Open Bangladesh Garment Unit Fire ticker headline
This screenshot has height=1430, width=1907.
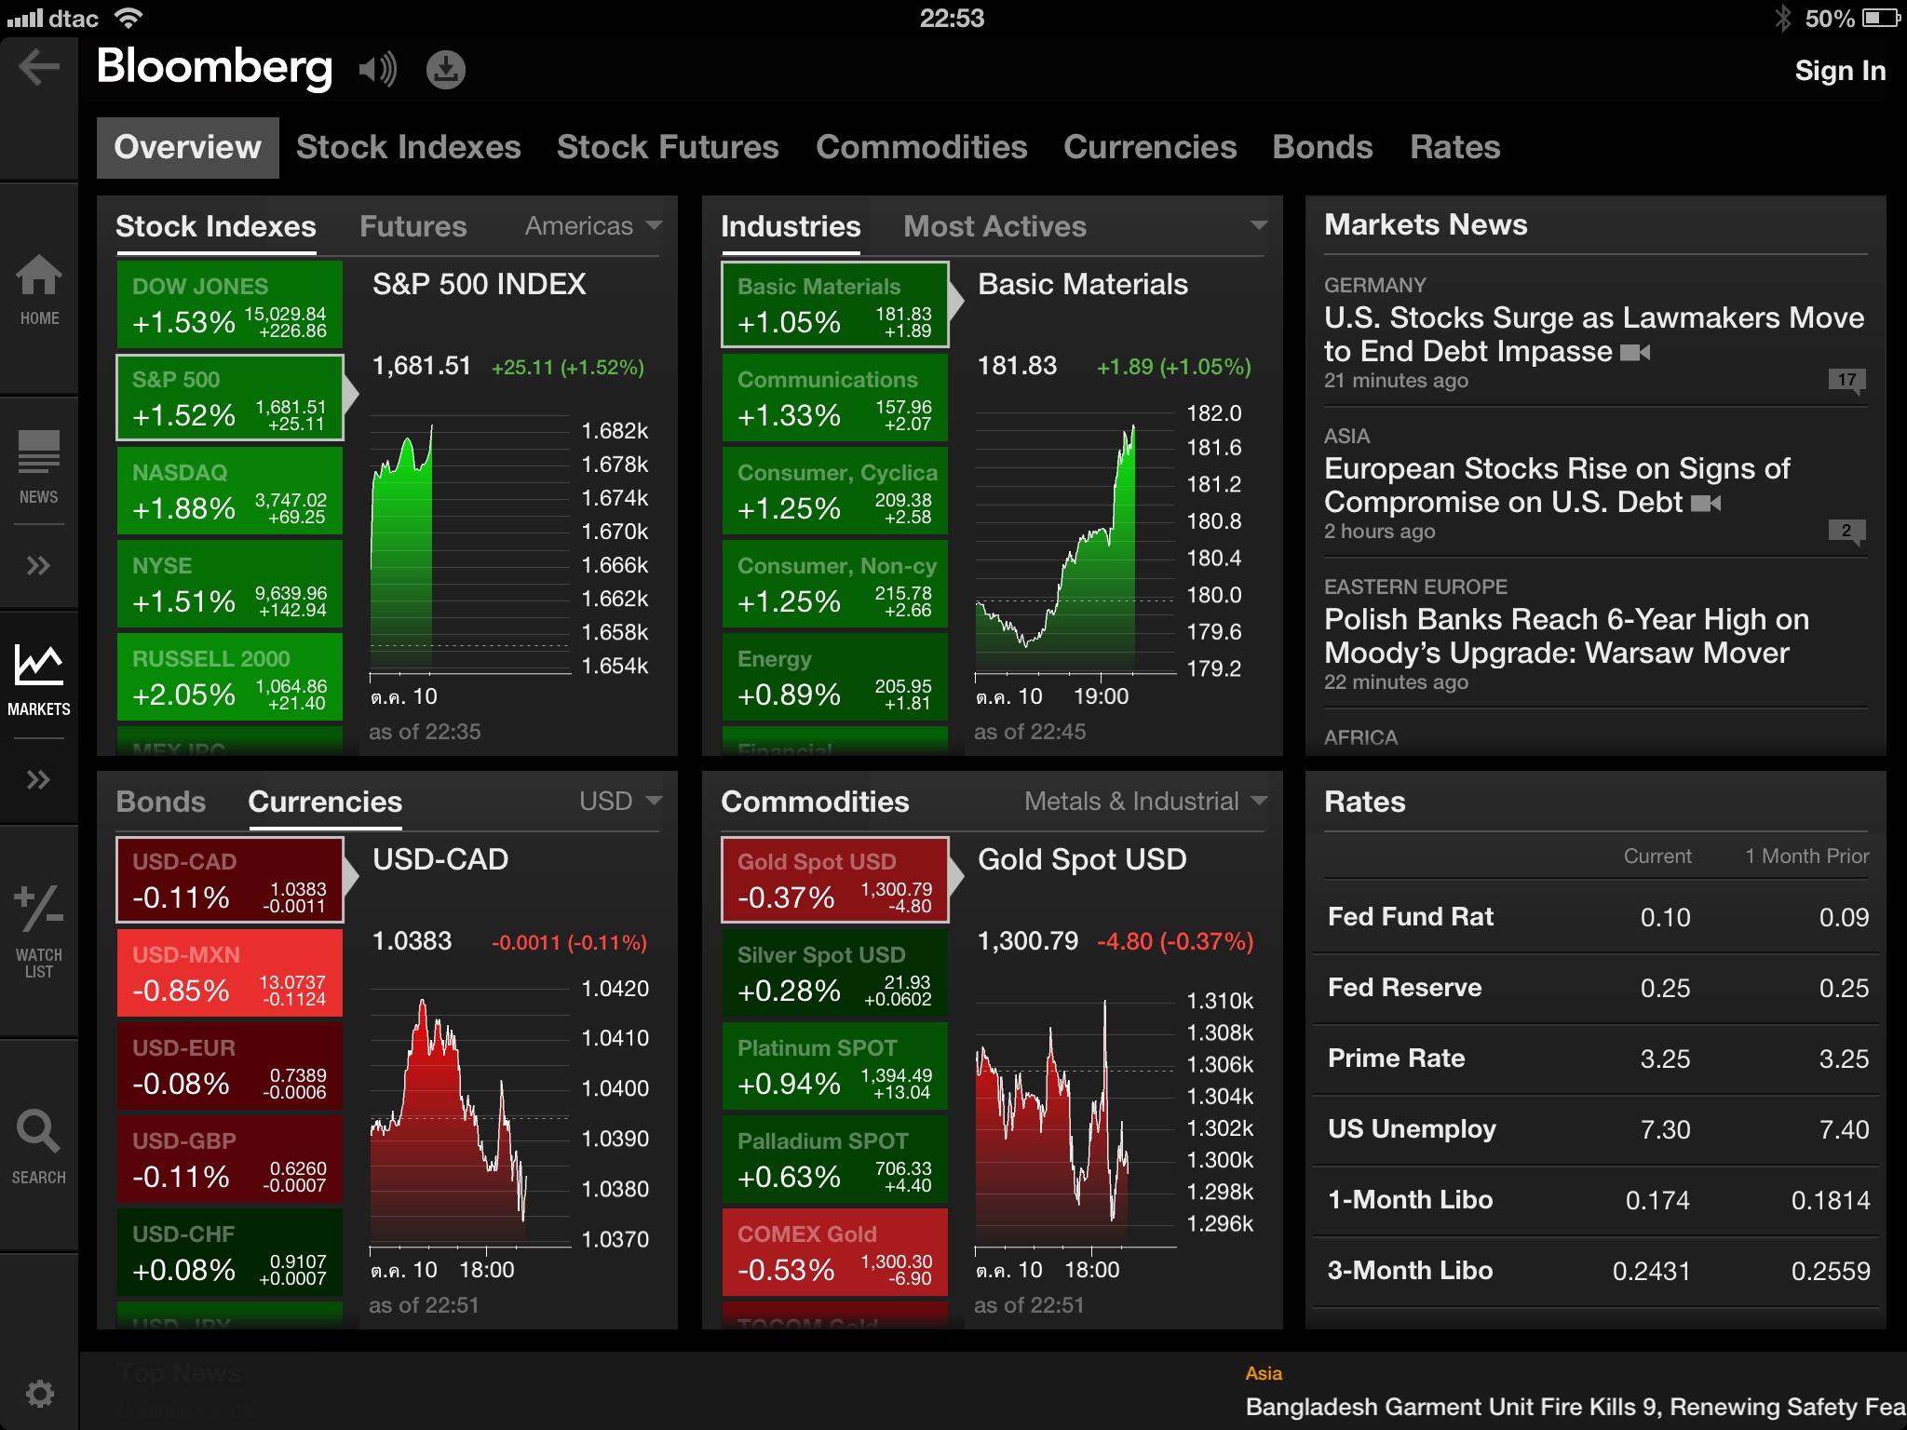pyautogui.click(x=1576, y=1407)
